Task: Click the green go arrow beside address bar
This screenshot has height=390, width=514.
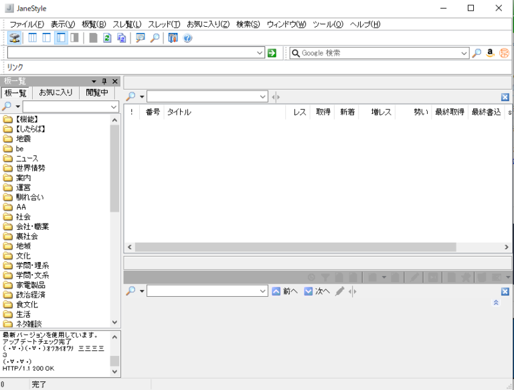Action: pyautogui.click(x=272, y=53)
